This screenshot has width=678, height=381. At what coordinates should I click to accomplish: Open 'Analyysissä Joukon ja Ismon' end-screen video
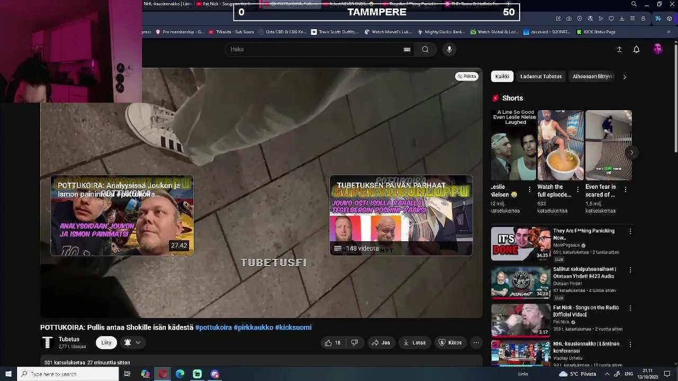point(122,215)
